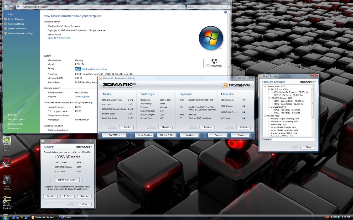Screen dimensions: 353x220
Task: Click the back arrow in Control Panel
Action: (x=5, y=7)
